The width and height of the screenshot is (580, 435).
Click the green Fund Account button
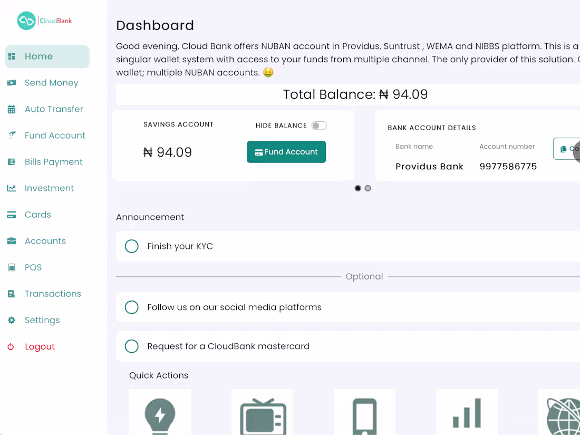[x=286, y=152]
